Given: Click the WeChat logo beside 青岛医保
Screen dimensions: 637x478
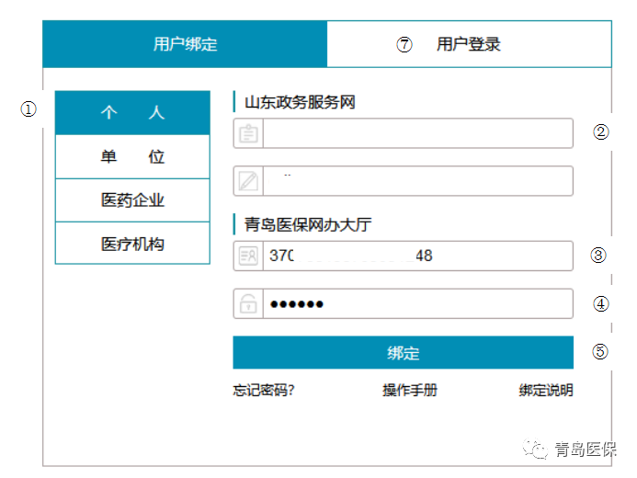Looking at the screenshot, I should tap(534, 450).
